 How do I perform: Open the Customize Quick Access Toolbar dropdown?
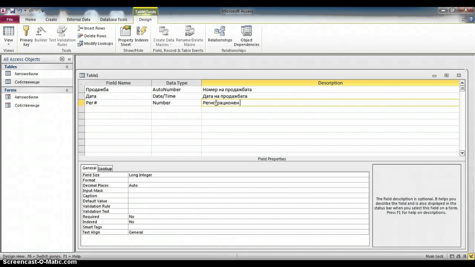point(42,11)
